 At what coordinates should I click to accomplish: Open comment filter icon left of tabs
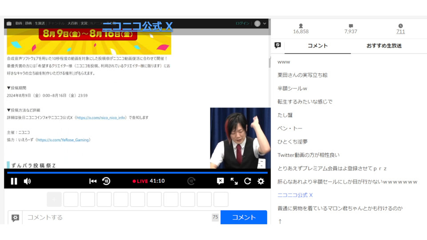coord(278,45)
